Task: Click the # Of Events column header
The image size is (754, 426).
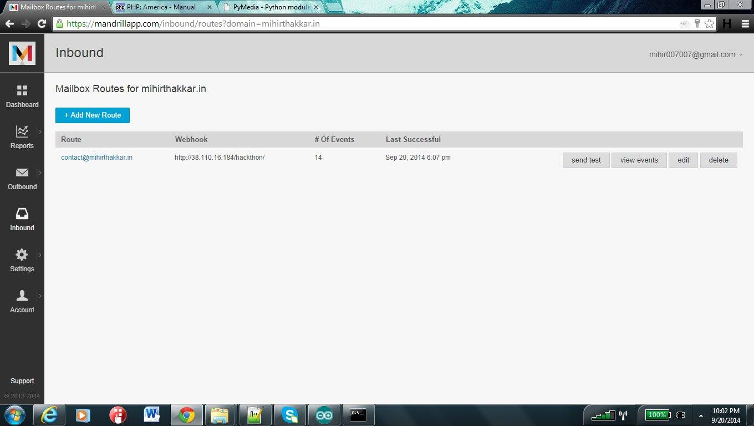Action: 334,139
